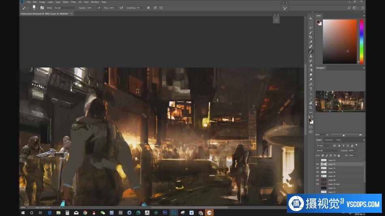Open the layer Fill dropdown
This screenshot has width=385, height=216.
click(355, 155)
